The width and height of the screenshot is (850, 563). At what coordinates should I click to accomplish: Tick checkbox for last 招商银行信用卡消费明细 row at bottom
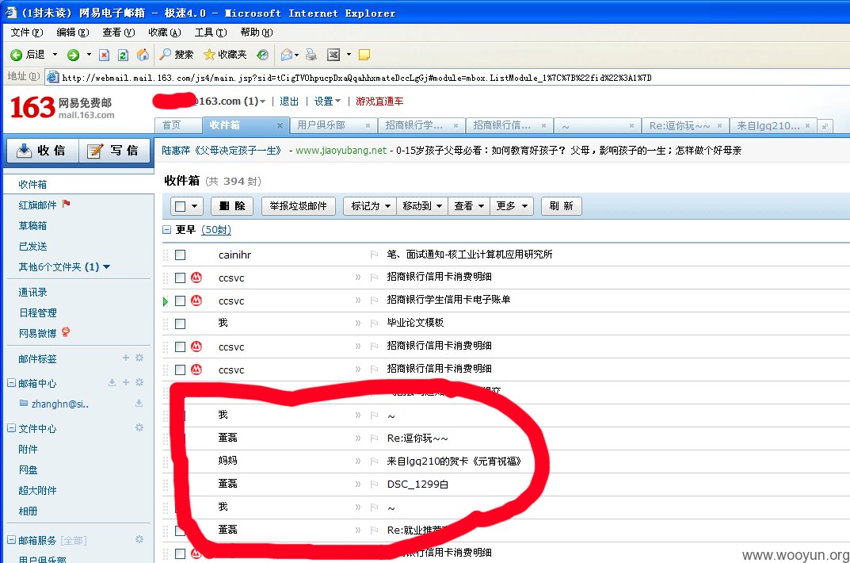pyautogui.click(x=181, y=553)
